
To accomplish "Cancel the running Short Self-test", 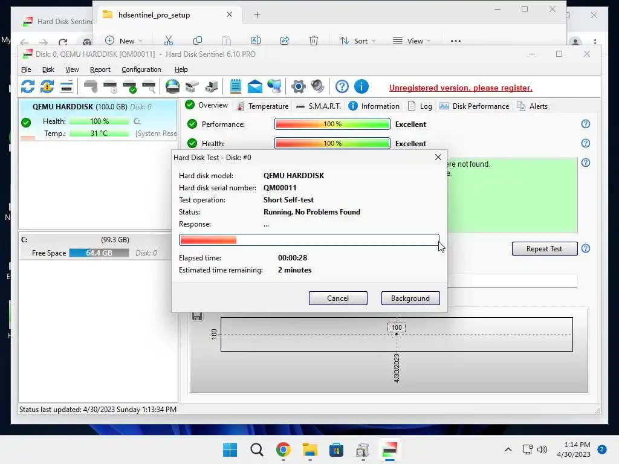I will pyautogui.click(x=338, y=298).
